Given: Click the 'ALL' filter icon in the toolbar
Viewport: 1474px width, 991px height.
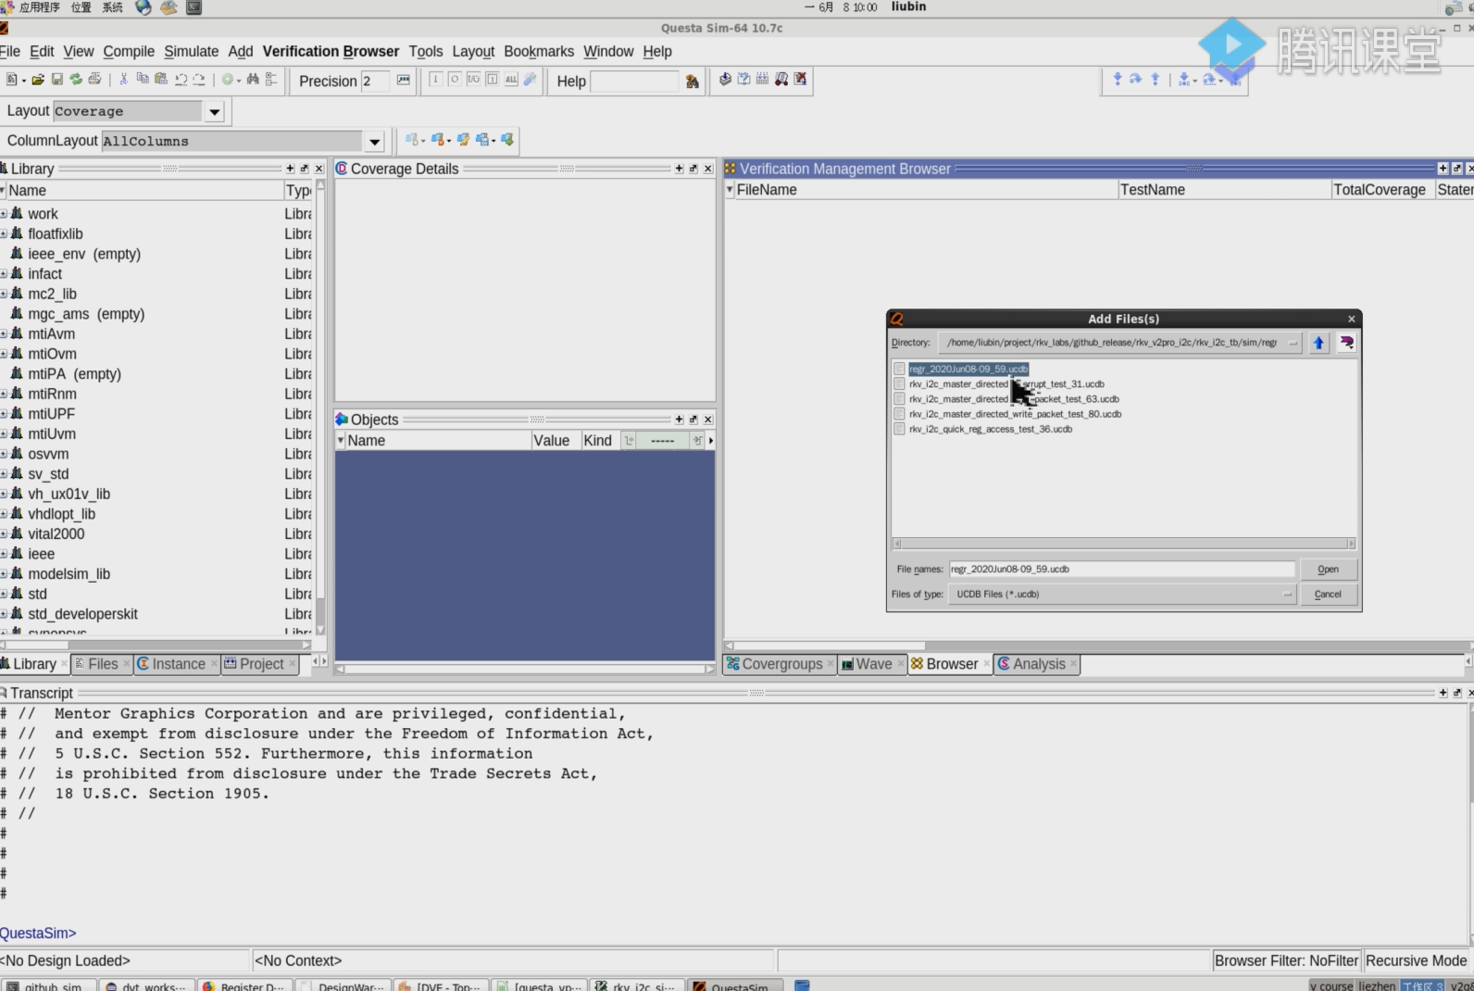Looking at the screenshot, I should [511, 80].
